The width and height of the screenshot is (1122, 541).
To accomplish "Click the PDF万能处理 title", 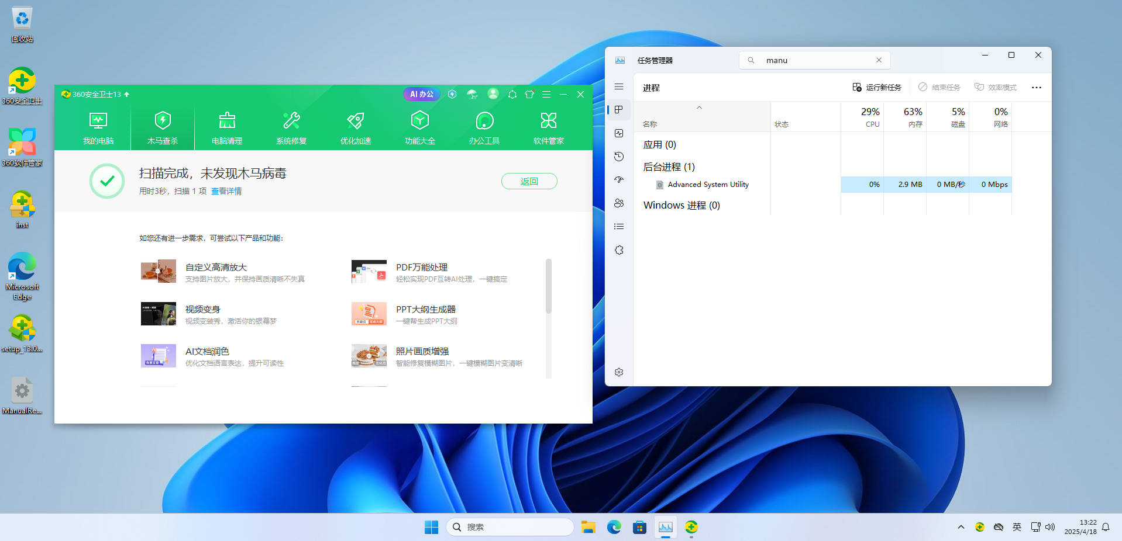I will (422, 267).
